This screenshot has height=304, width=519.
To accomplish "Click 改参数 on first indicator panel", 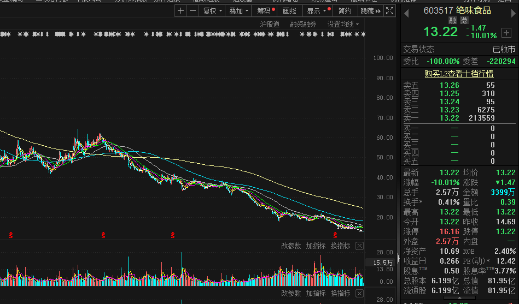I will (x=291, y=246).
